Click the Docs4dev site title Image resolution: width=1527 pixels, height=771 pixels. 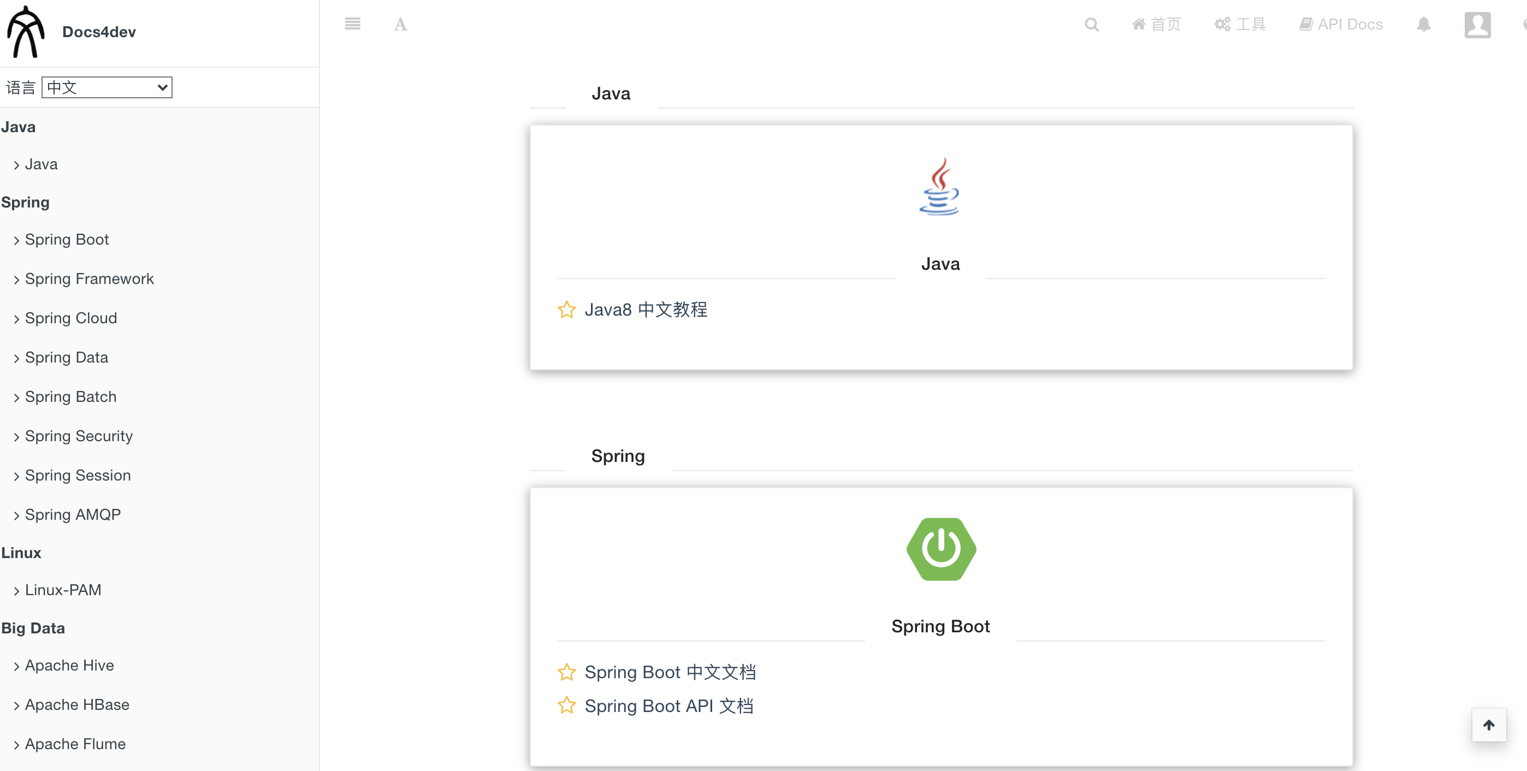click(99, 32)
